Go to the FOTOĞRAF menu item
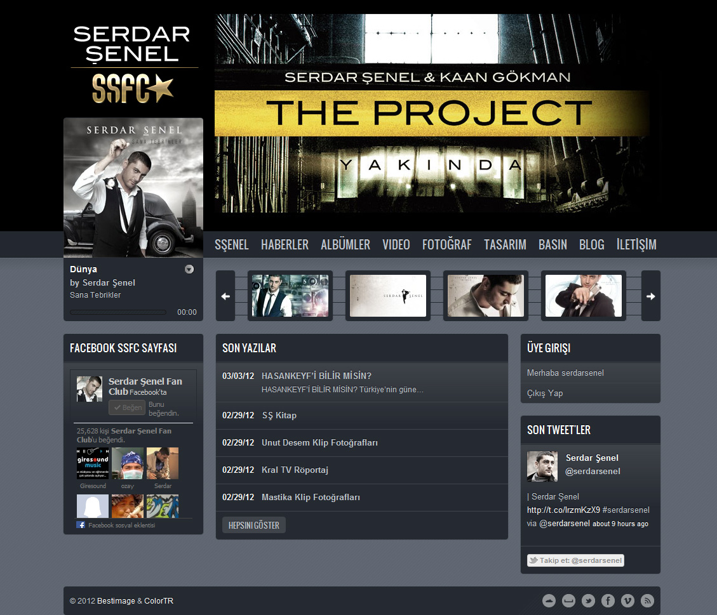This screenshot has width=717, height=615. 446,244
